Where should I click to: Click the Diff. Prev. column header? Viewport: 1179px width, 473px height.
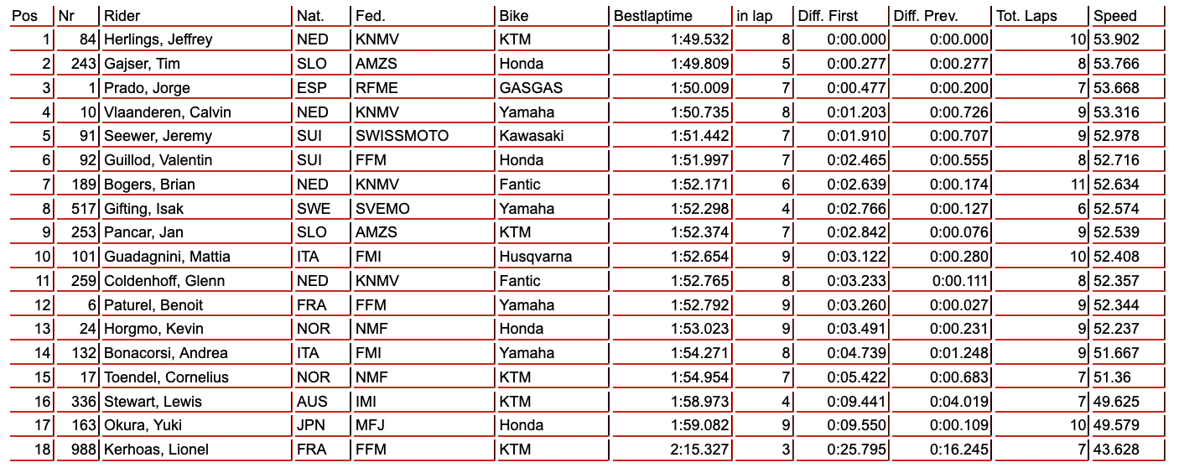[x=926, y=16]
